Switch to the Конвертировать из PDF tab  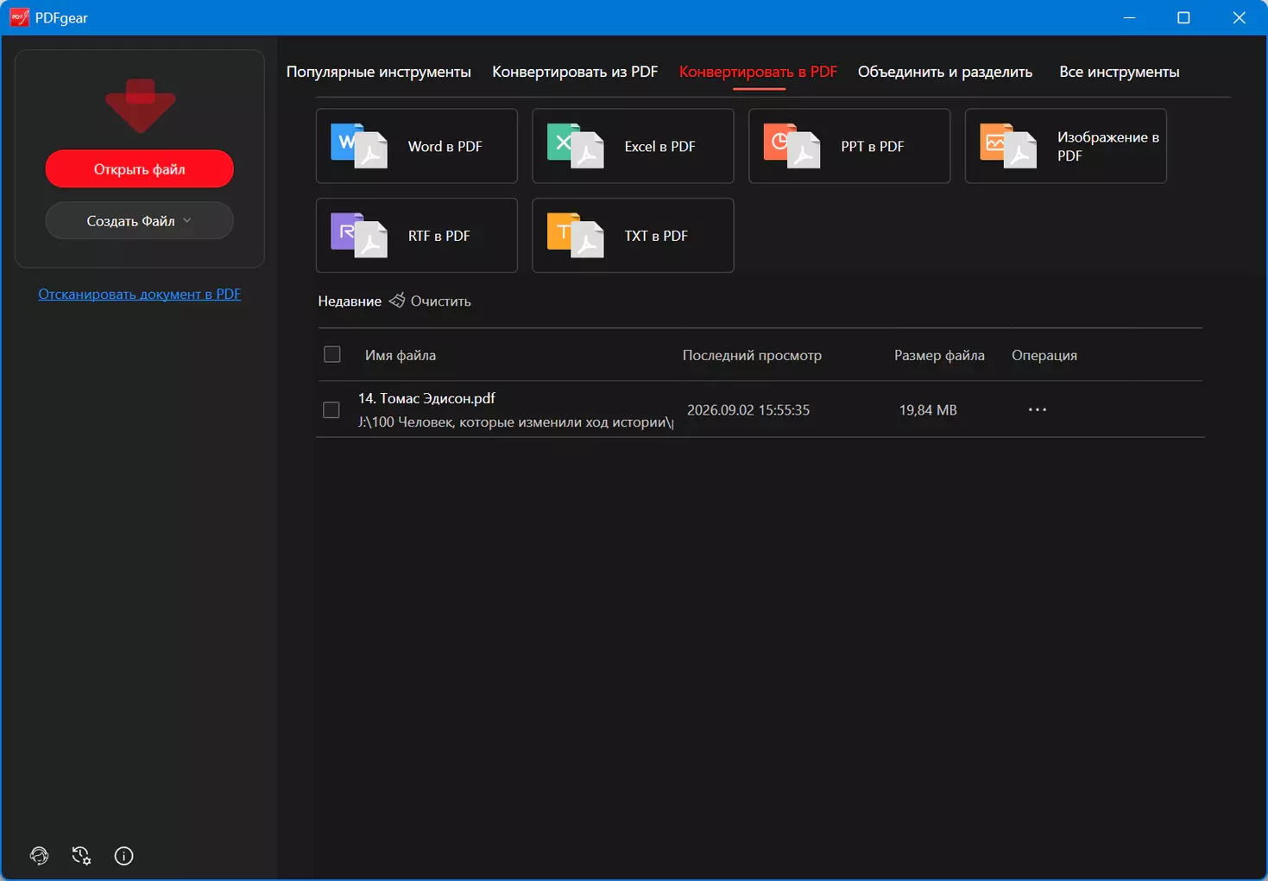point(575,72)
